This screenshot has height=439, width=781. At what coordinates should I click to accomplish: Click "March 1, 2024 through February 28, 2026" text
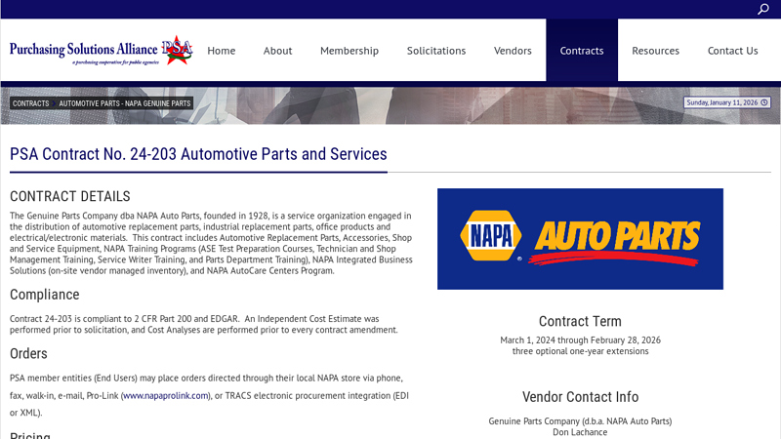(580, 340)
